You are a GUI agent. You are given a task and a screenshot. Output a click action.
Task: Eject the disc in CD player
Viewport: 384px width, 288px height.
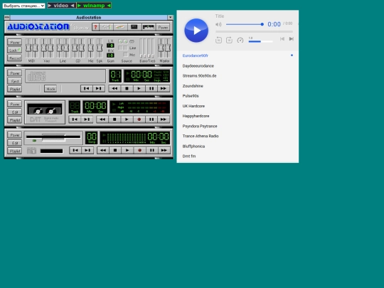pyautogui.click(x=15, y=81)
